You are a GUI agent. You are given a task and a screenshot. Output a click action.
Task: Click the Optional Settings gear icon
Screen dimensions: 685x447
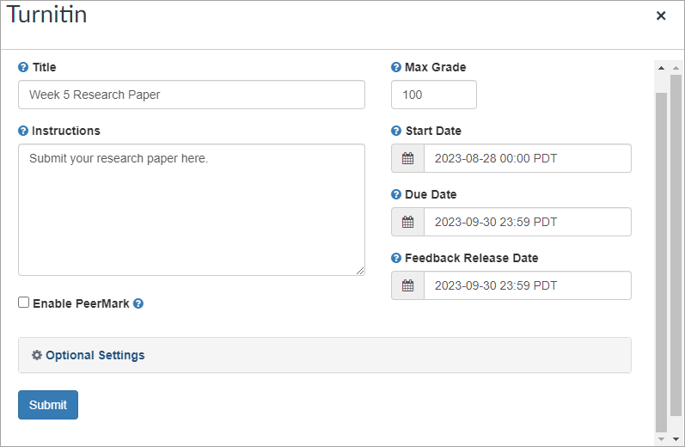[37, 355]
